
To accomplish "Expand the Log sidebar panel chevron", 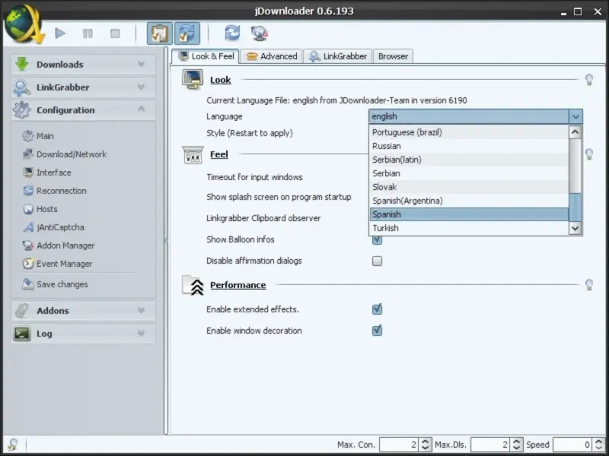I will coord(141,333).
